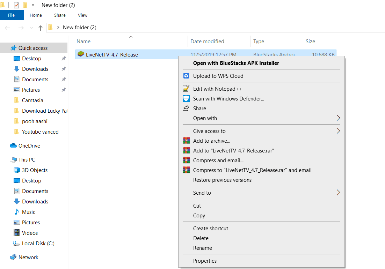This screenshot has width=385, height=269.
Task: Click the Properties checkmark icon in title bar
Action: tap(16, 5)
